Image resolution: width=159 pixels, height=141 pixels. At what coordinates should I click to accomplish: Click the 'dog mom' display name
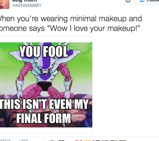(x=25, y=1)
